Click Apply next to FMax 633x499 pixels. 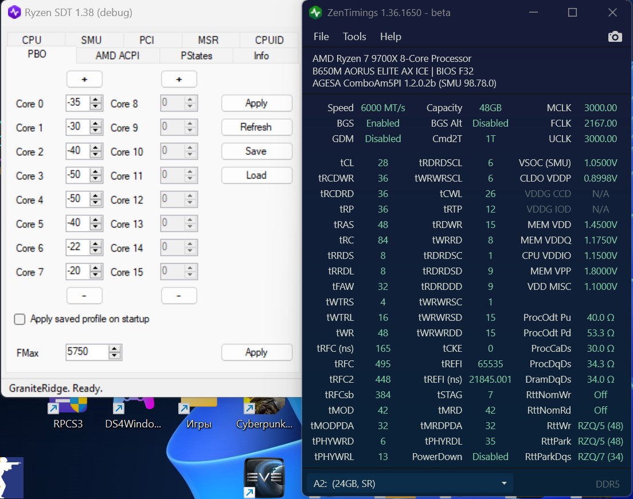click(256, 352)
